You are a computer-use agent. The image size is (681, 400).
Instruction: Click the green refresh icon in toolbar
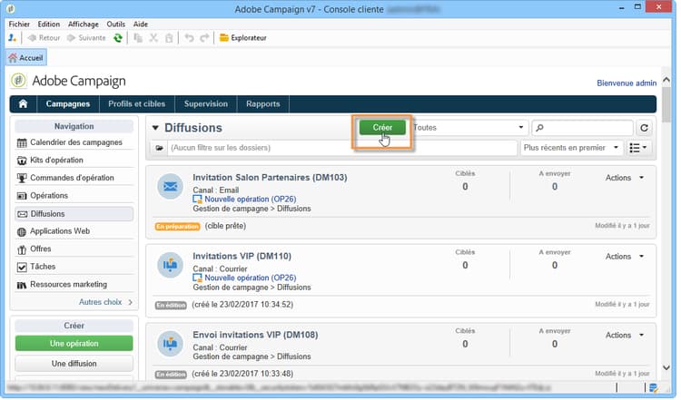pos(118,38)
